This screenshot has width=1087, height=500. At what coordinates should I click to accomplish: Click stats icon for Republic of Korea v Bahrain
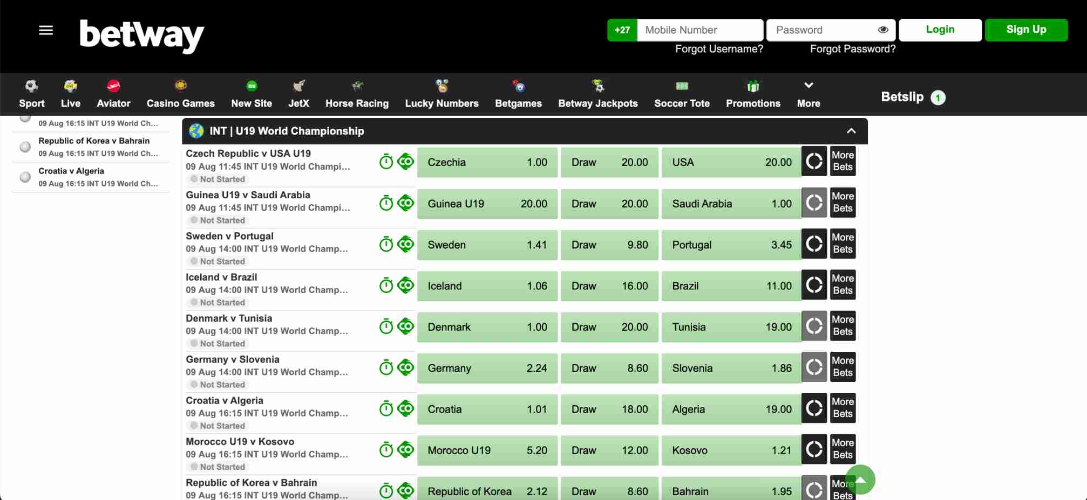(x=405, y=490)
